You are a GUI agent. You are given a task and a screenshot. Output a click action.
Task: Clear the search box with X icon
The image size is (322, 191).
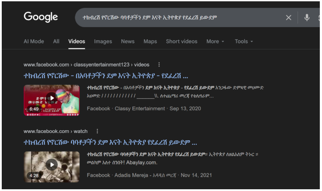(288, 17)
